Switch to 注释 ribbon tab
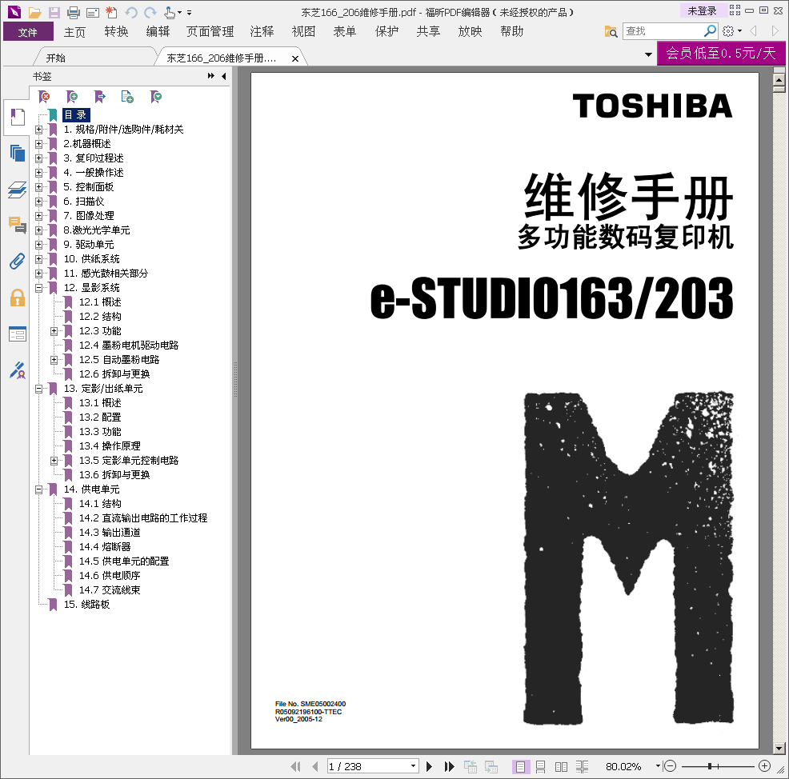Screen dimensions: 789x779 click(x=262, y=32)
